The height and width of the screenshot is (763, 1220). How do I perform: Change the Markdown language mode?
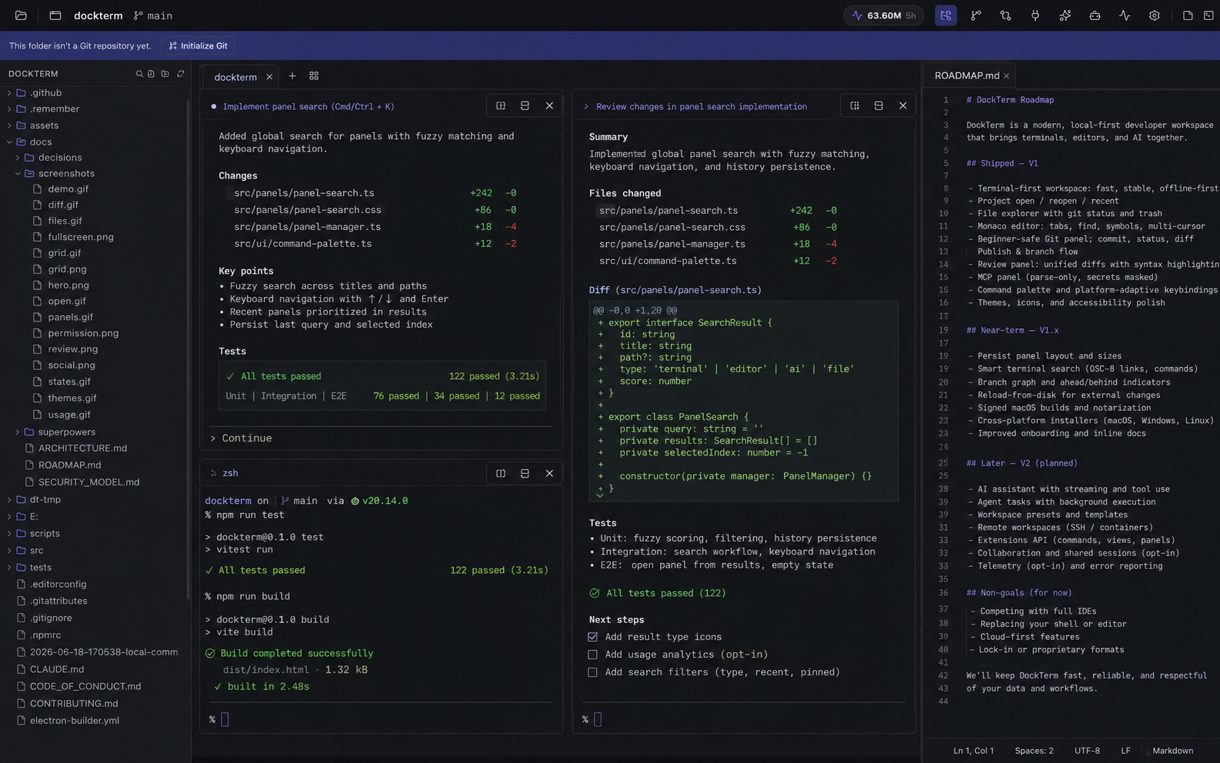click(x=1172, y=751)
